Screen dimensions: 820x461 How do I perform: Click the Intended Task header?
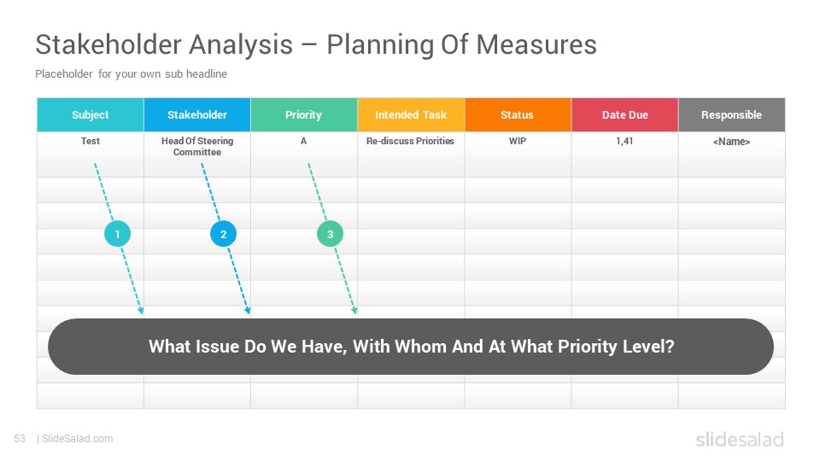[411, 114]
